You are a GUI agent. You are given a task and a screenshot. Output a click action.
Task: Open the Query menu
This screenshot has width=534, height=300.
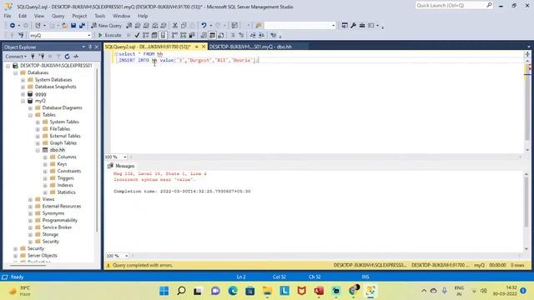tap(58, 16)
